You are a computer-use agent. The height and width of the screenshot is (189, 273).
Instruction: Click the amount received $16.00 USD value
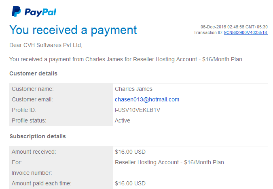(x=130, y=152)
